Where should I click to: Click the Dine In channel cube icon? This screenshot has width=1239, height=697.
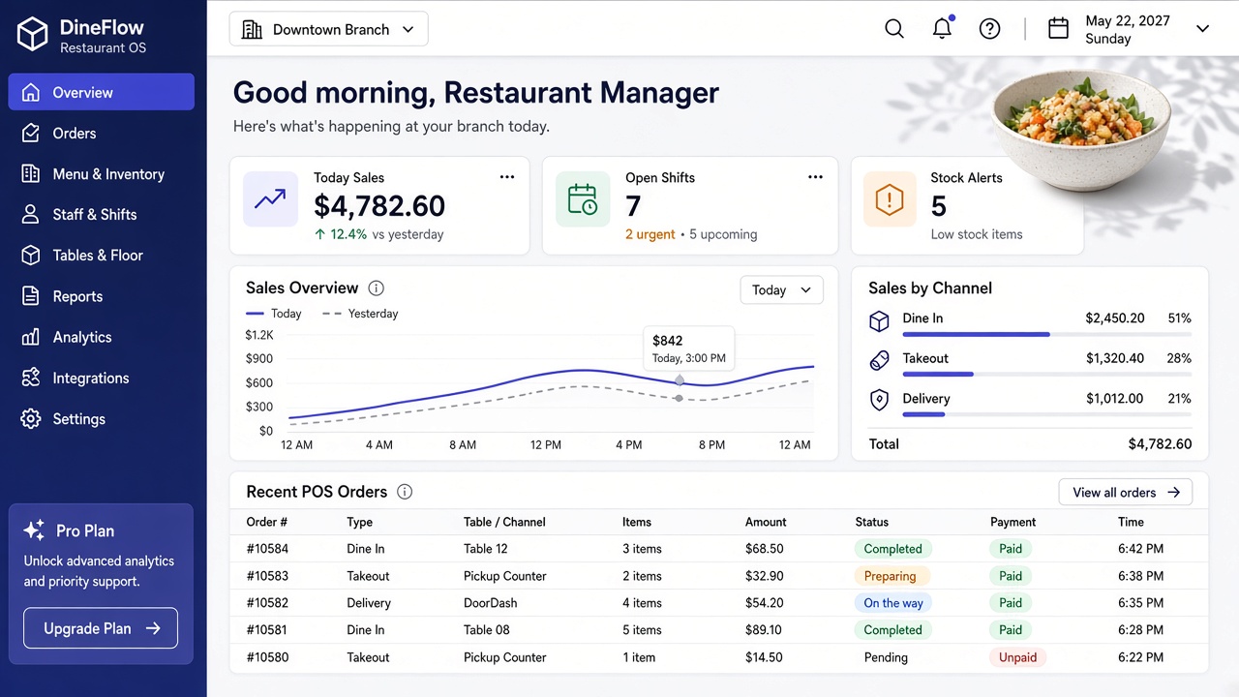tap(879, 320)
